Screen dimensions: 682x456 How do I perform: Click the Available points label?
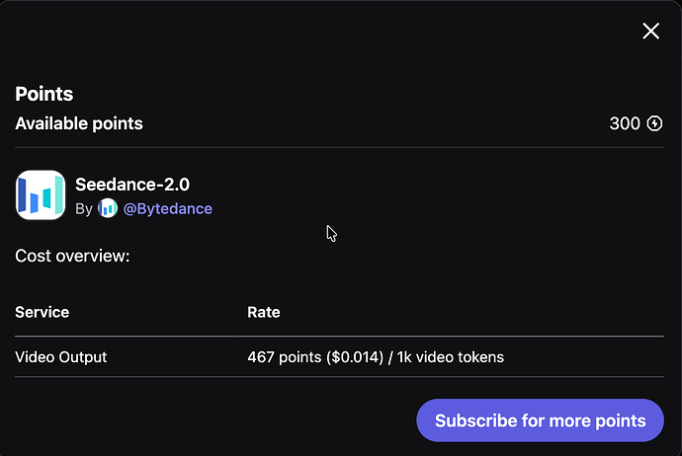[79, 123]
